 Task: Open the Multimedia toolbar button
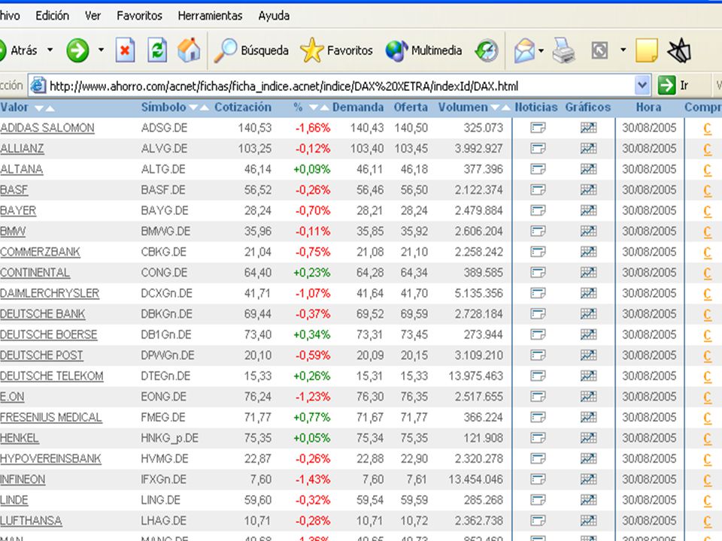pos(423,50)
